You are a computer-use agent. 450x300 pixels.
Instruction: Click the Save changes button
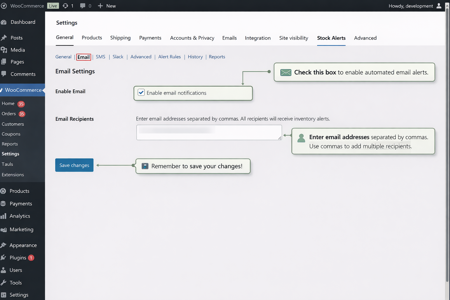click(x=74, y=165)
